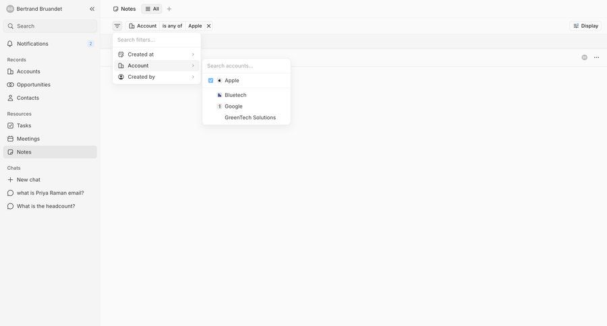The image size is (607, 326).
Task: Expand the Created at filter option
Action: coord(156,55)
